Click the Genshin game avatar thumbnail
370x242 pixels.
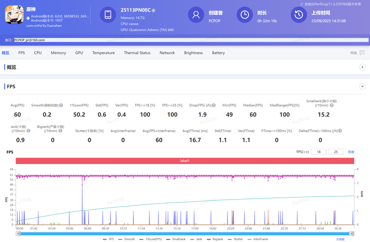pyautogui.click(x=14, y=16)
